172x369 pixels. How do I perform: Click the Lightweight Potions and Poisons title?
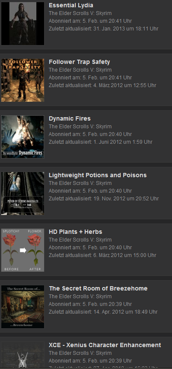(98, 175)
